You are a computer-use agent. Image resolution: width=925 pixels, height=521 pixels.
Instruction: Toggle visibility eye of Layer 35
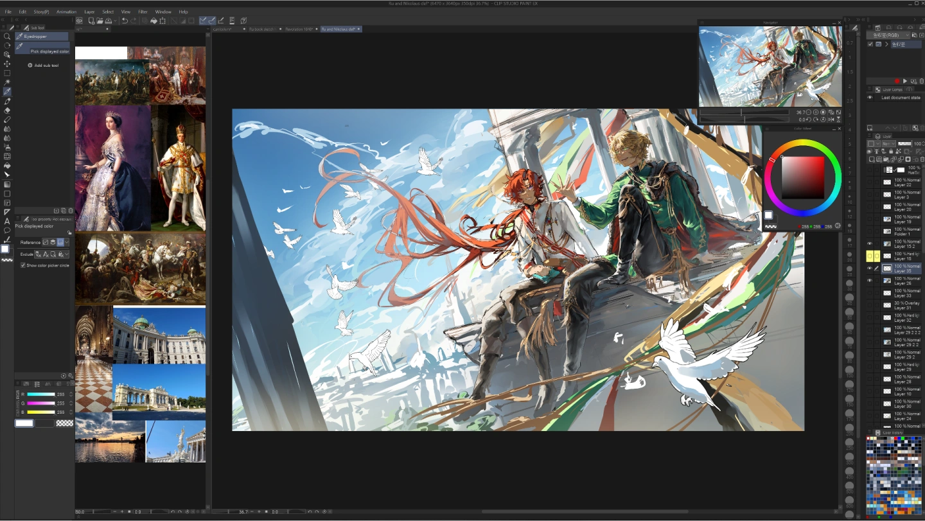coord(870,268)
